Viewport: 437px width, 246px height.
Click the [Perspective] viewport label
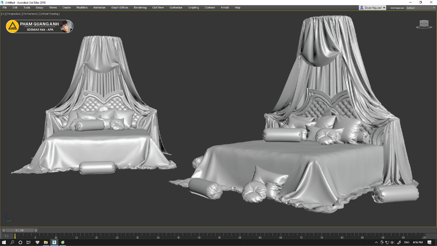pos(14,14)
